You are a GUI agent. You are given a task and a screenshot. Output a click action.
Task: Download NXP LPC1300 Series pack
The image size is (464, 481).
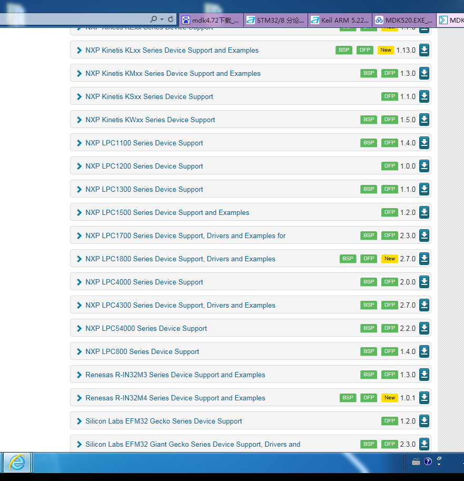point(424,189)
